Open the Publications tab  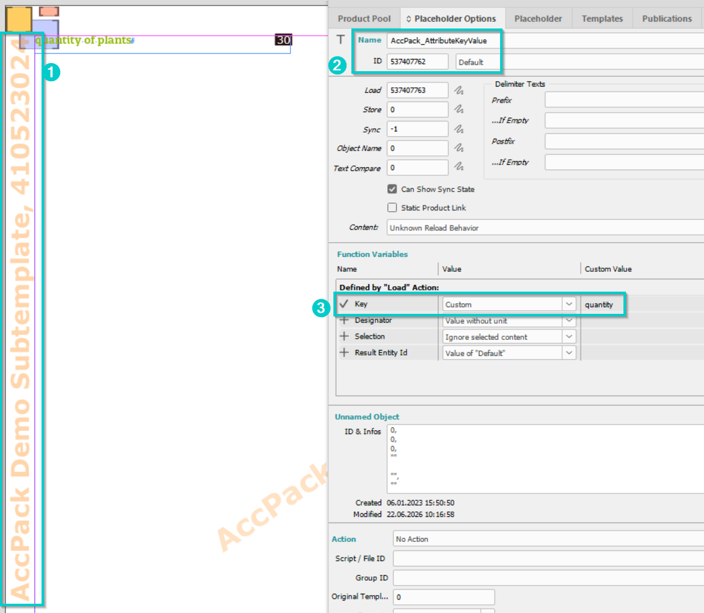coord(667,19)
